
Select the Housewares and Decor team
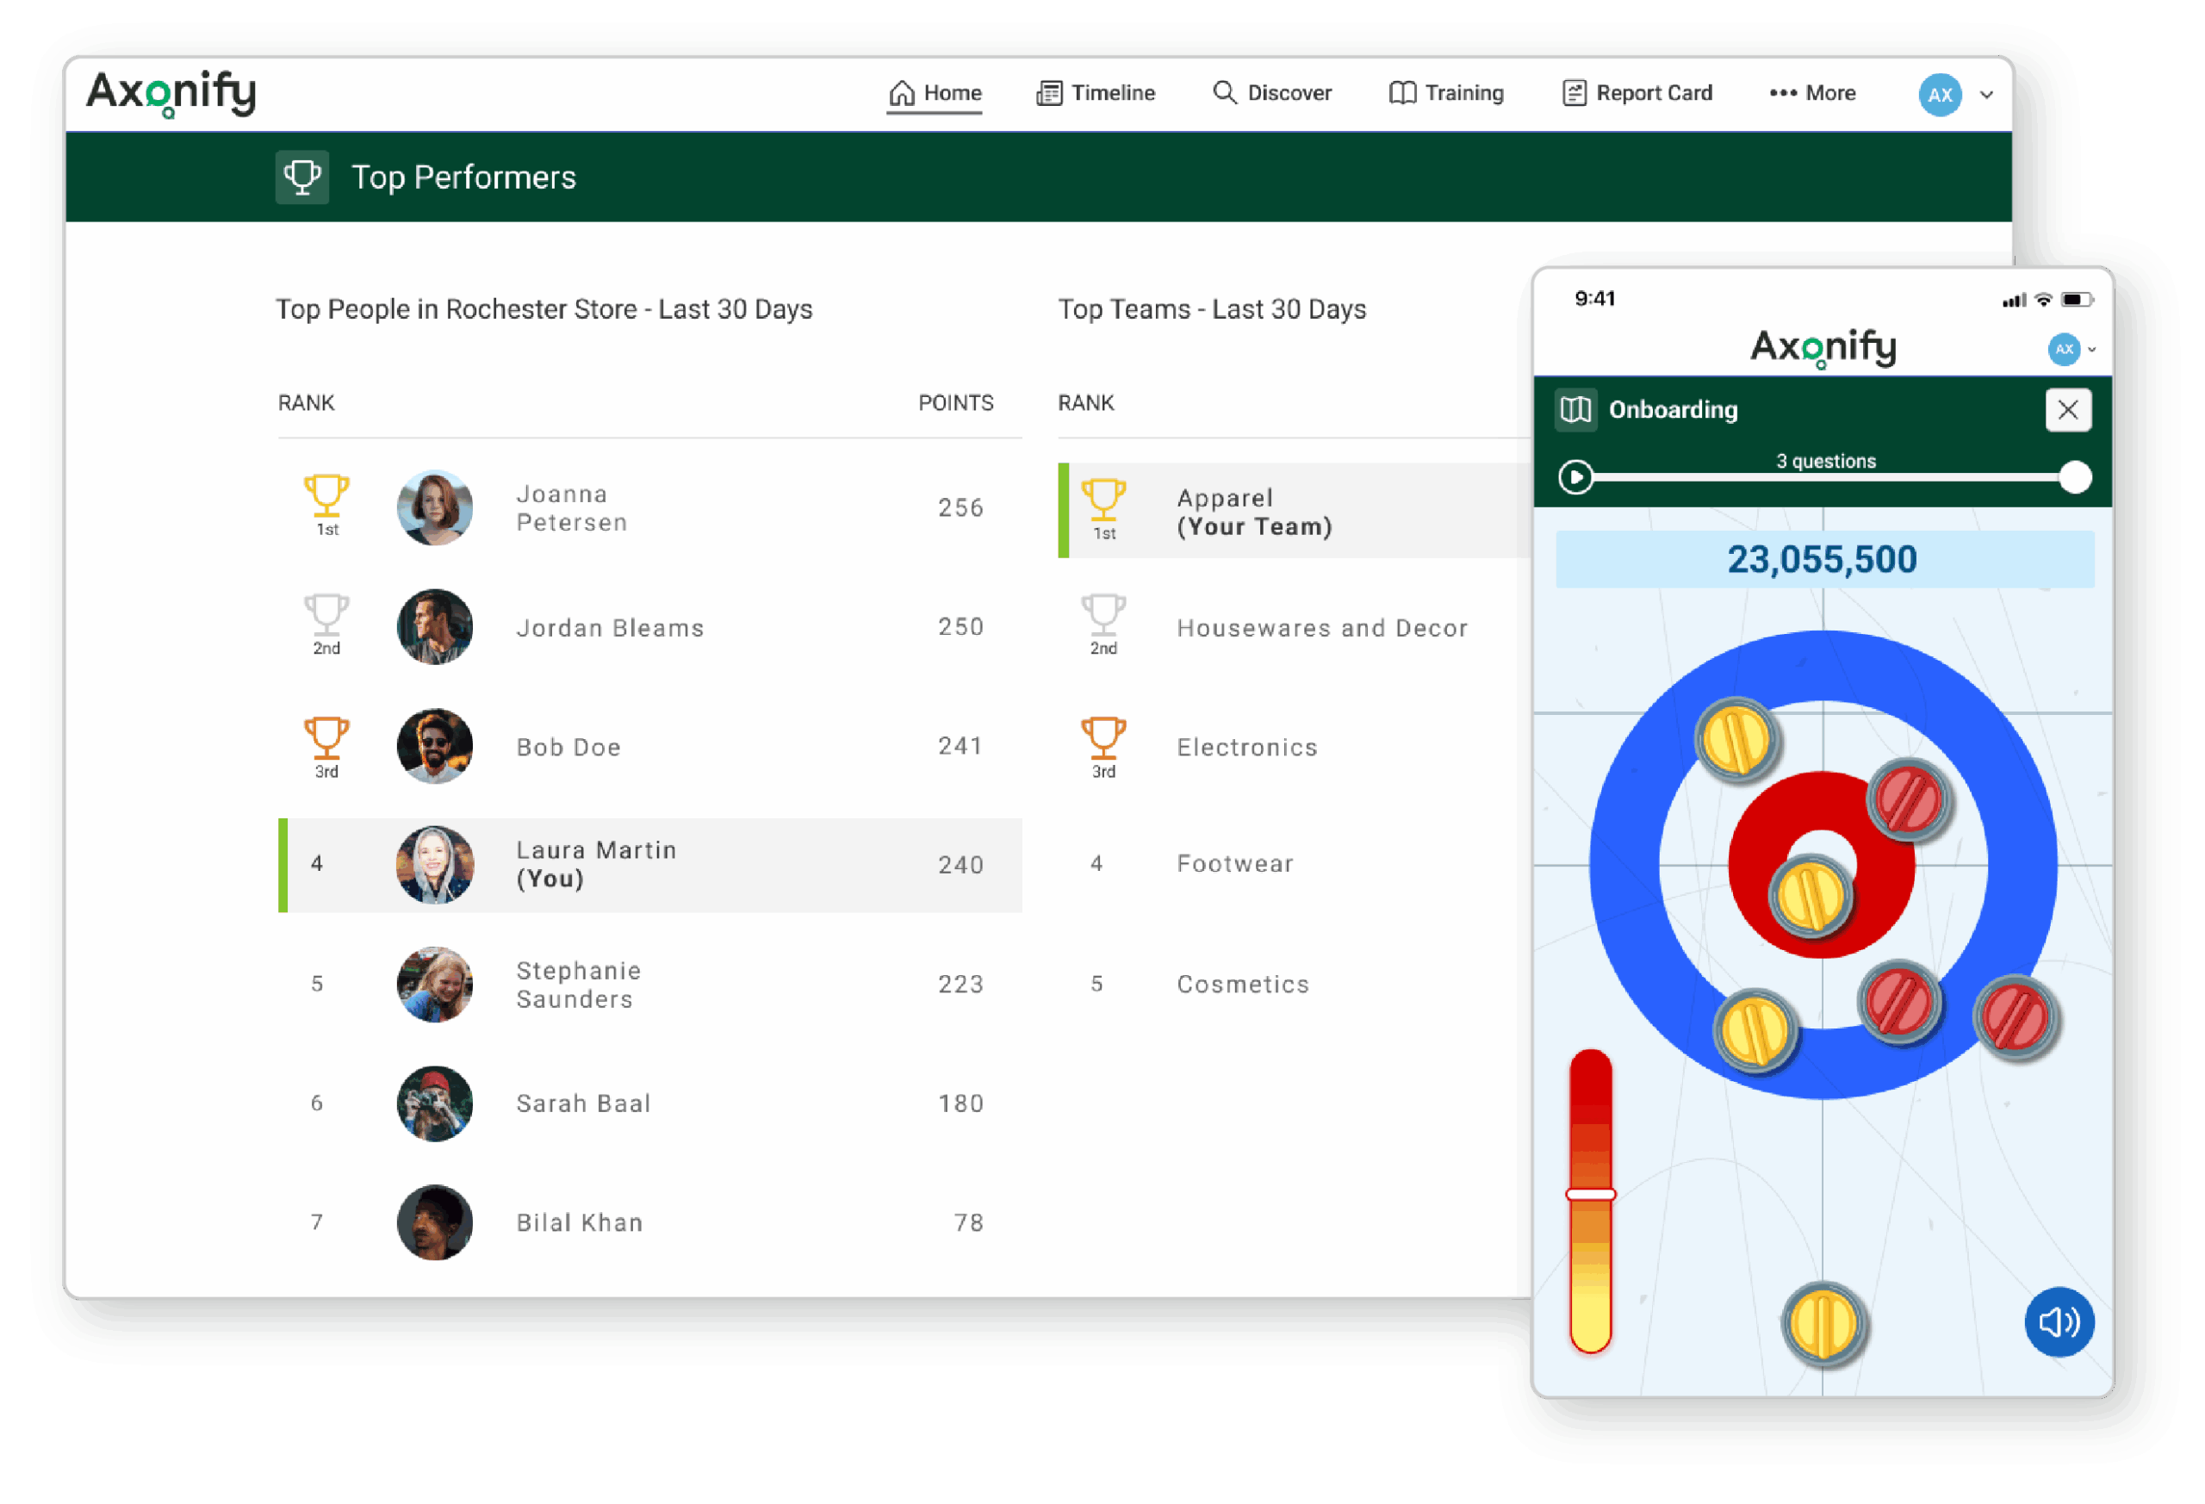click(x=1320, y=628)
